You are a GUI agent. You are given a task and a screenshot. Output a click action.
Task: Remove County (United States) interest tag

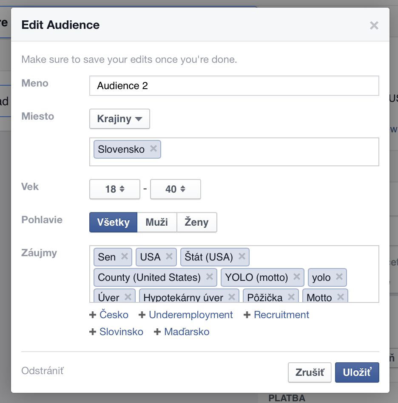click(209, 277)
